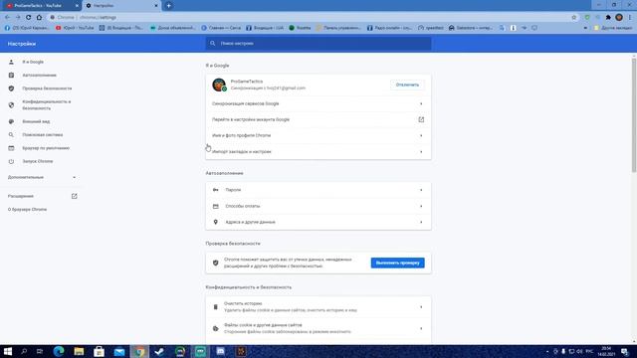Screen dimensions: 637x358
Task: Open Task View on the taskbar
Action: point(40,351)
